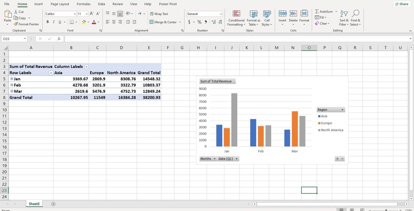This screenshot has width=414, height=211.
Task: Toggle Wrap Text option
Action: pyautogui.click(x=158, y=14)
